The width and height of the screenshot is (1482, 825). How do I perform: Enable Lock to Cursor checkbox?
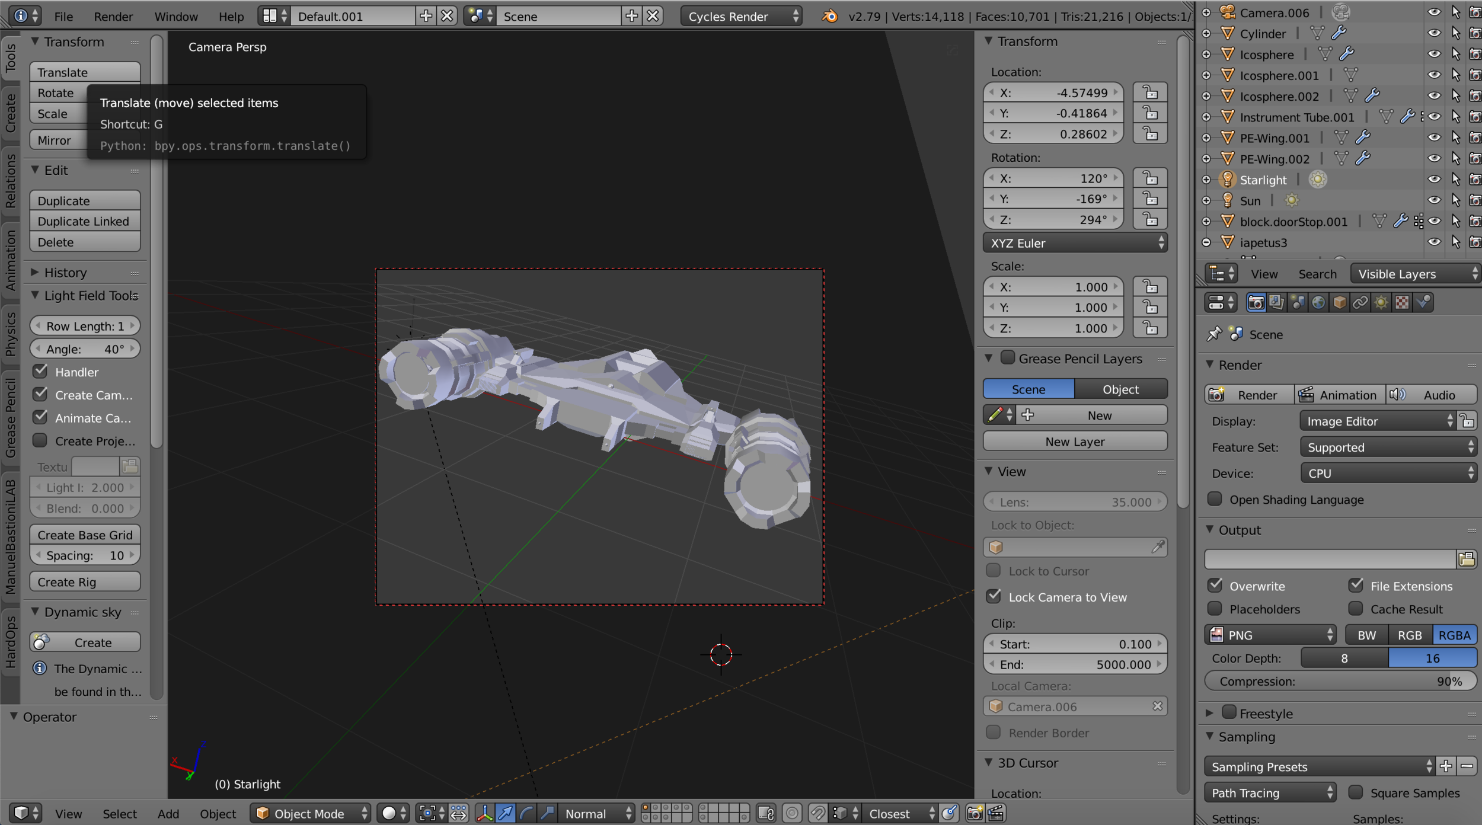coord(994,570)
